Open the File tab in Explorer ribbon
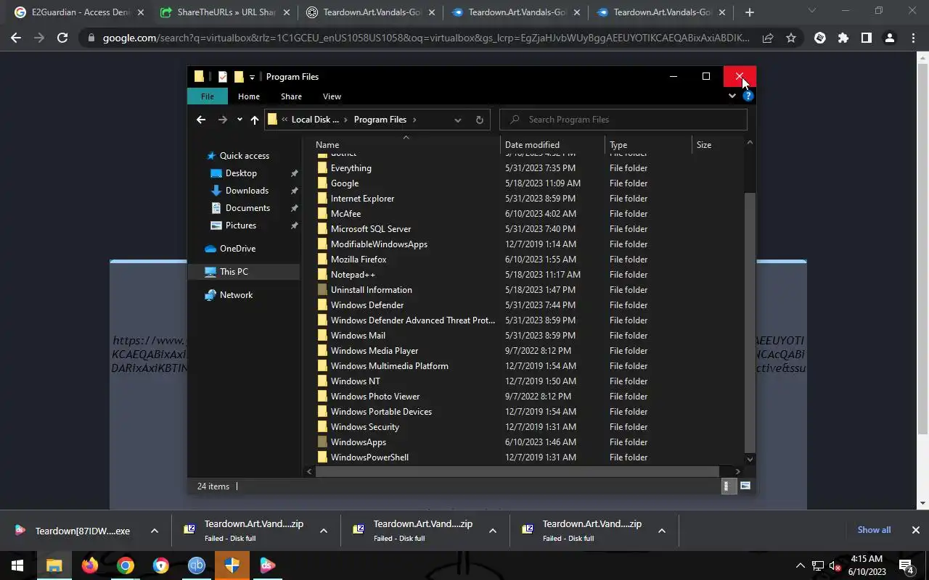The image size is (929, 580). [x=208, y=96]
